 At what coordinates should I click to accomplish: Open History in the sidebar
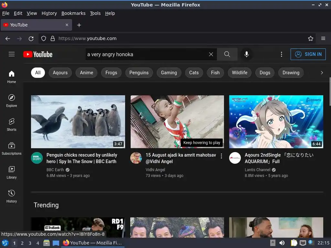pyautogui.click(x=12, y=197)
